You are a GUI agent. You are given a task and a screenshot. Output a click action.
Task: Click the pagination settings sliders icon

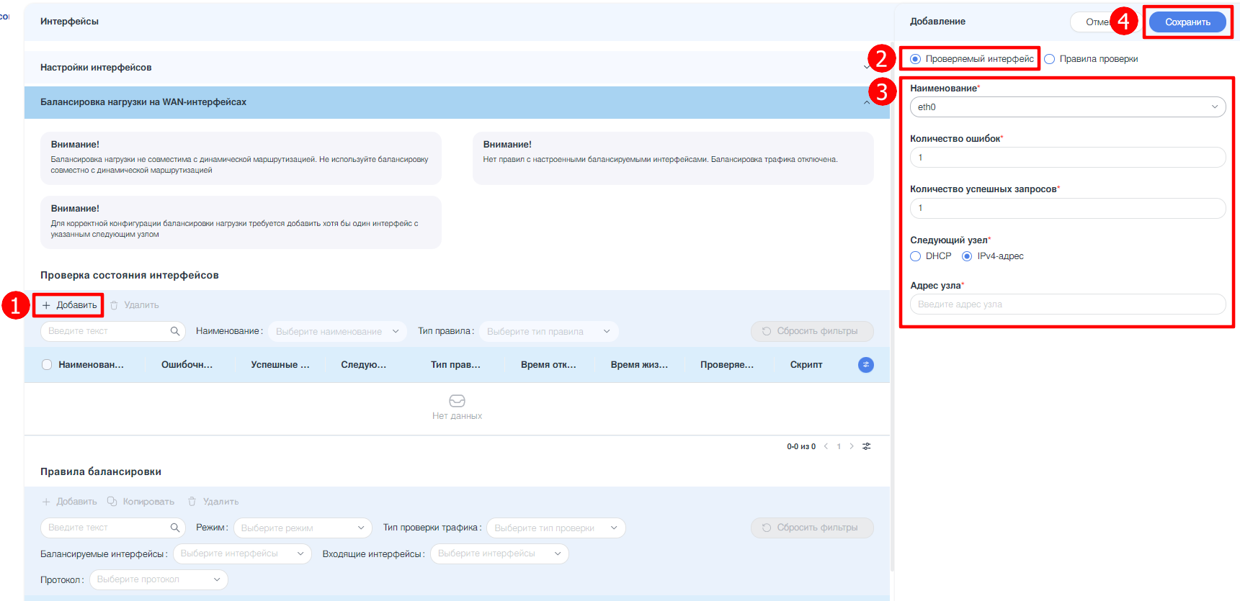pyautogui.click(x=866, y=446)
